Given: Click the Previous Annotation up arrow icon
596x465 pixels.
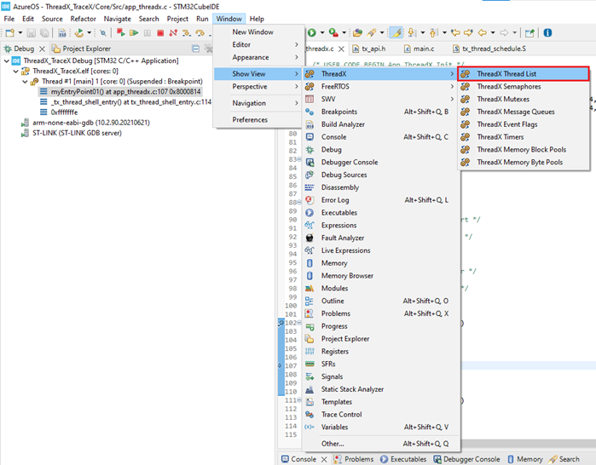Looking at the screenshot, I should pos(434,33).
